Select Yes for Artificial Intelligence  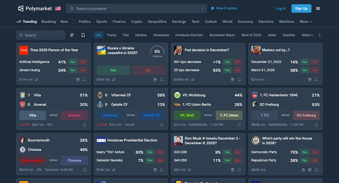pos(73,62)
